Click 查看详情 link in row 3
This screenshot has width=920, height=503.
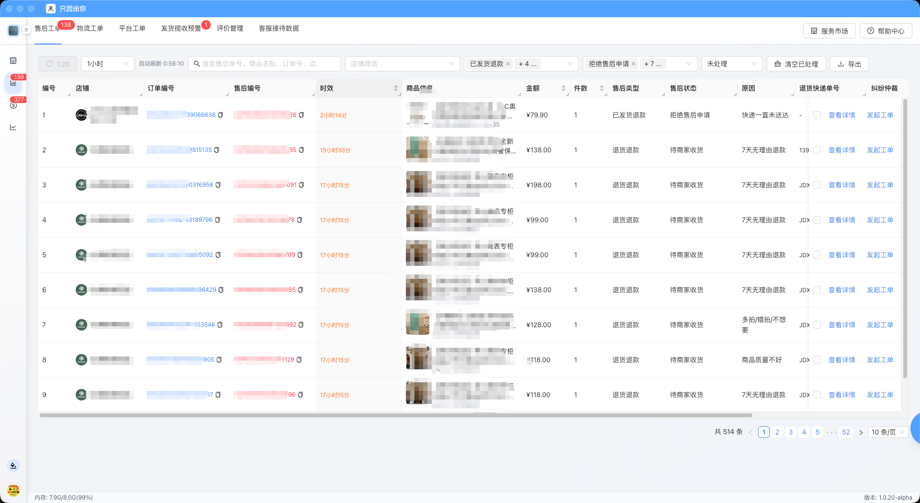tap(841, 185)
